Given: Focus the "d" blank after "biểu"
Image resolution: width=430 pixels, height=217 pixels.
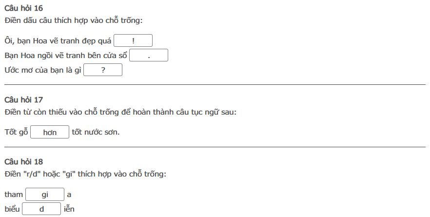Looking at the screenshot, I should [x=41, y=209].
